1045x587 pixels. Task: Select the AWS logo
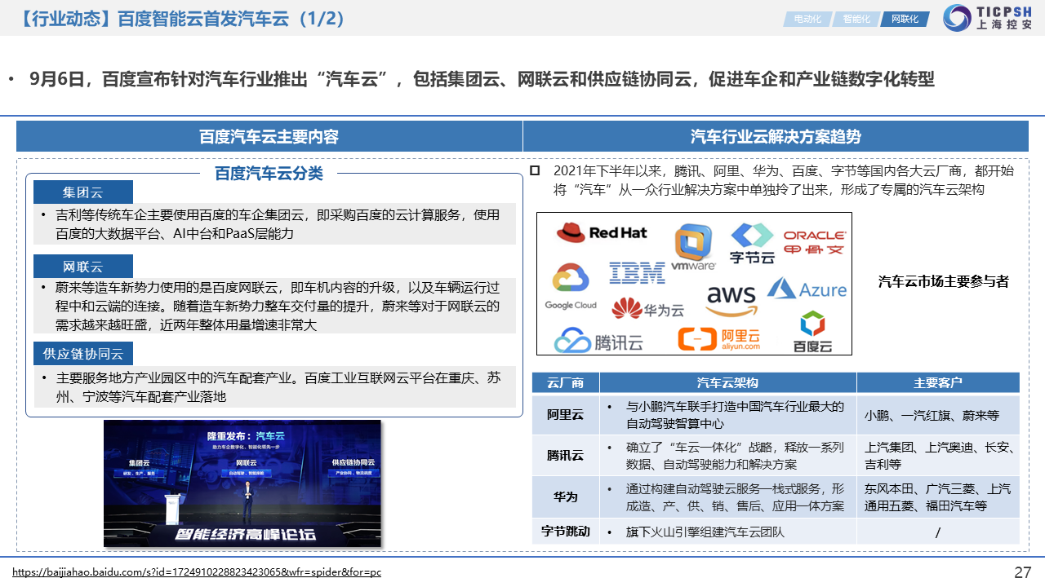click(731, 300)
